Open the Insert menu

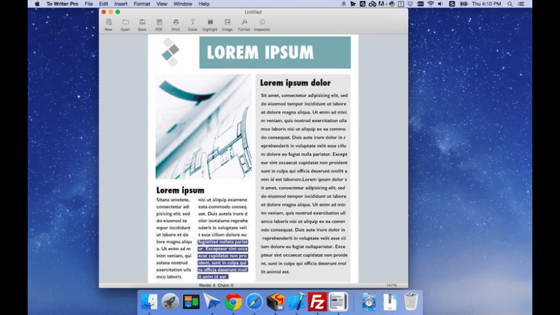pos(121,4)
